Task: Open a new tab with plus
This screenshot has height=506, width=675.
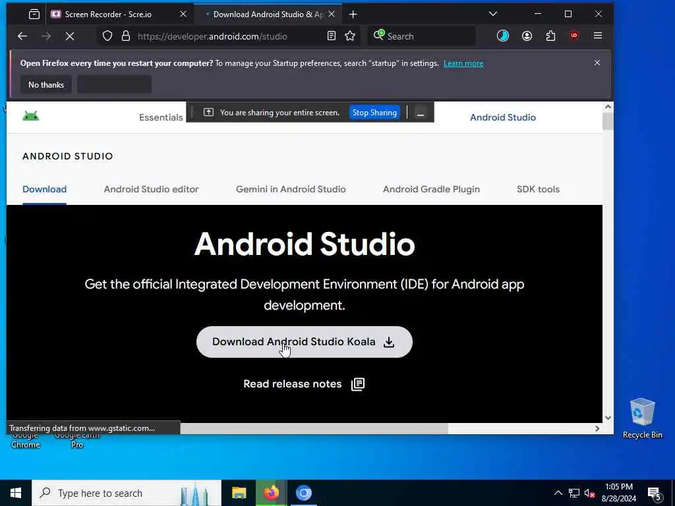Action: [353, 14]
